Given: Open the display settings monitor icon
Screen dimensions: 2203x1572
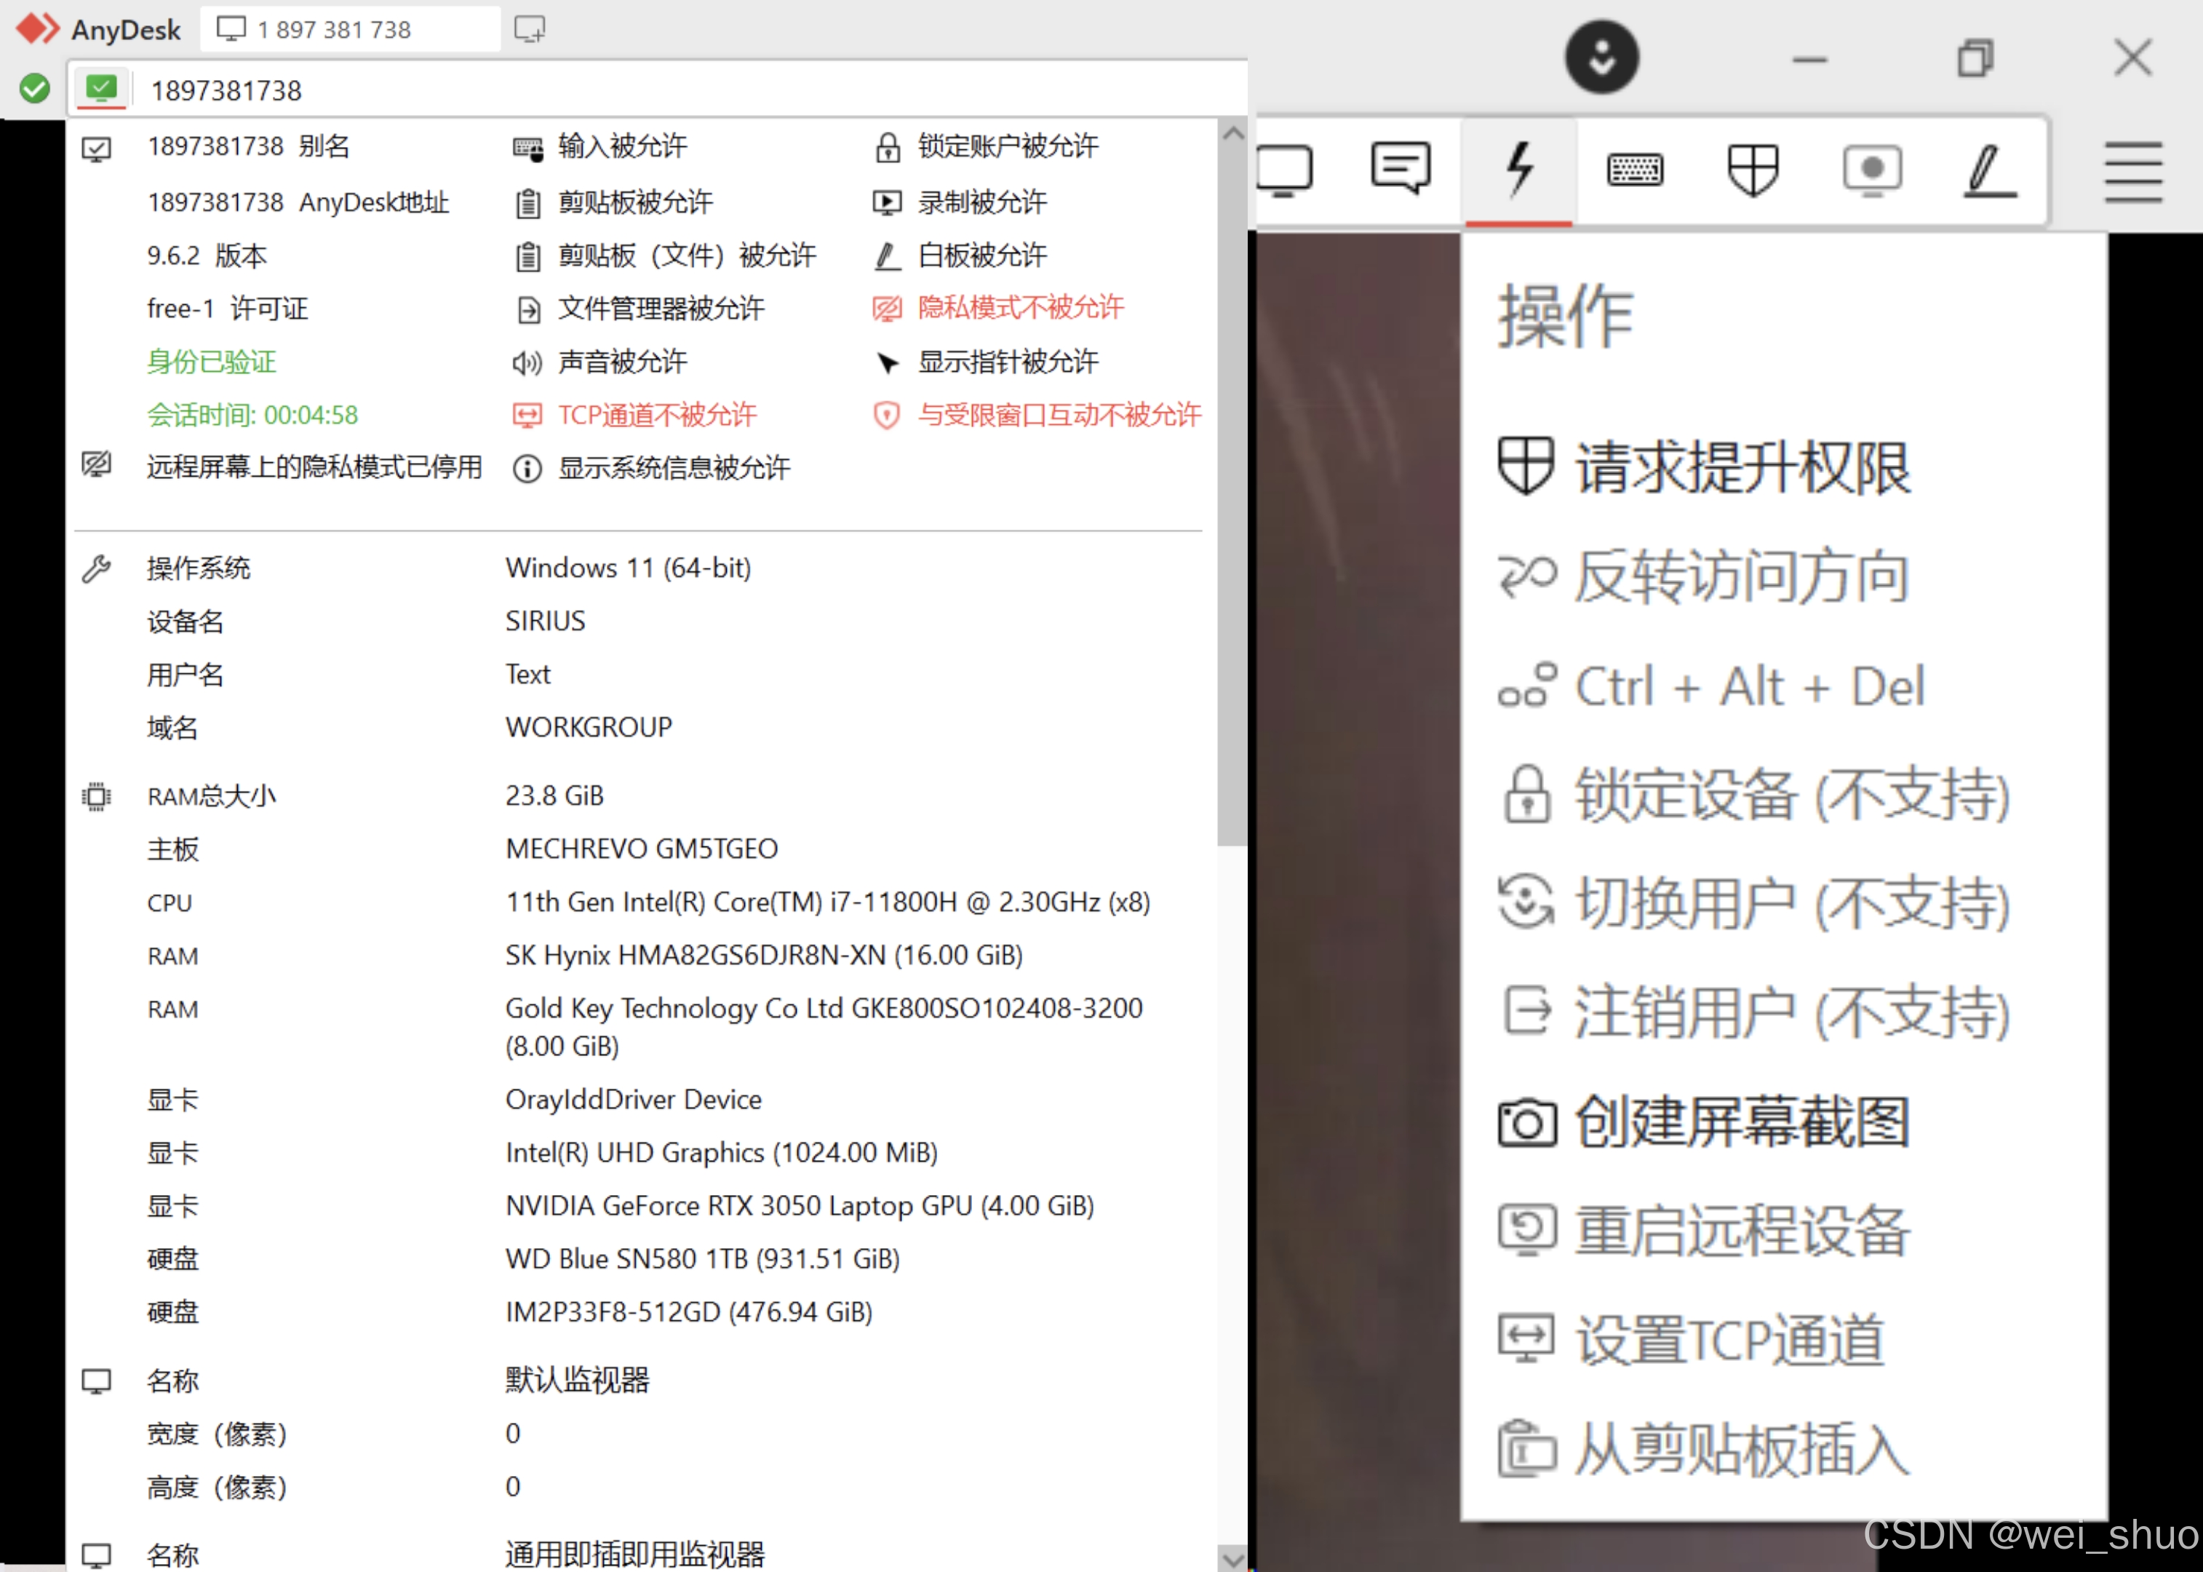Looking at the screenshot, I should click(x=1284, y=170).
